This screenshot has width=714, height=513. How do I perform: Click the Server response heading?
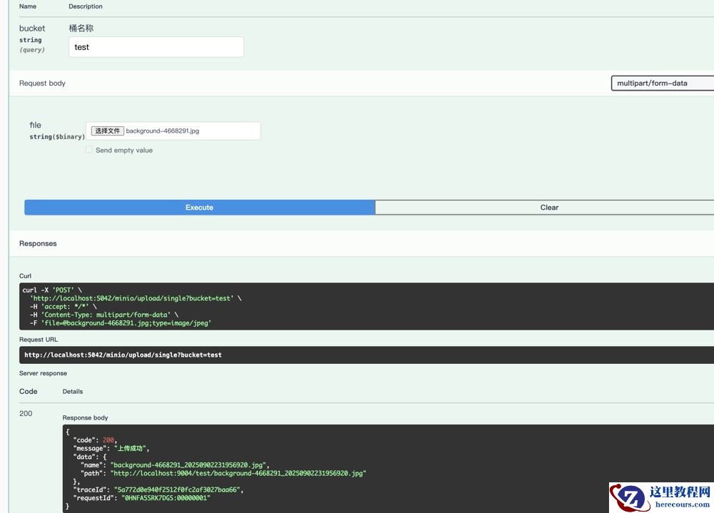click(43, 373)
